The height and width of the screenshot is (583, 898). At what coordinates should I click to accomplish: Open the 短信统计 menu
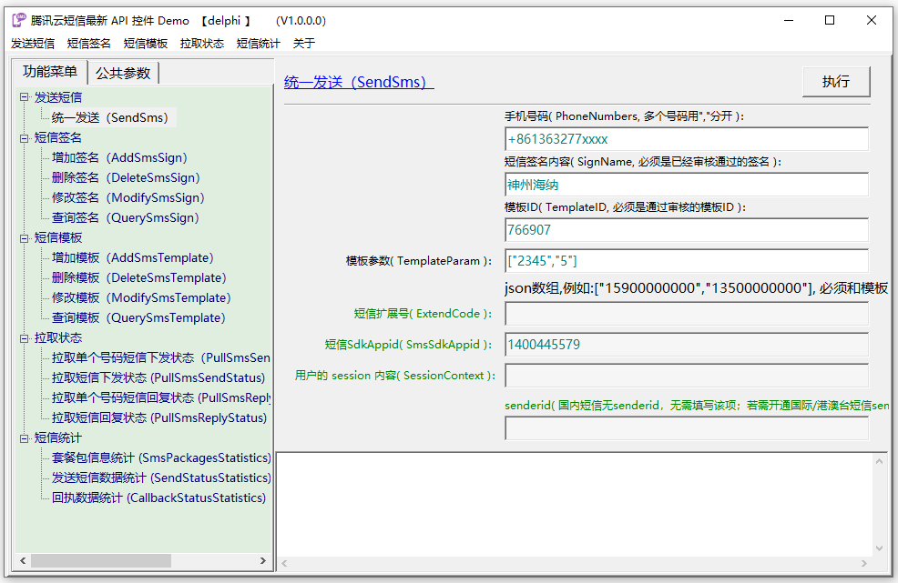click(x=259, y=44)
